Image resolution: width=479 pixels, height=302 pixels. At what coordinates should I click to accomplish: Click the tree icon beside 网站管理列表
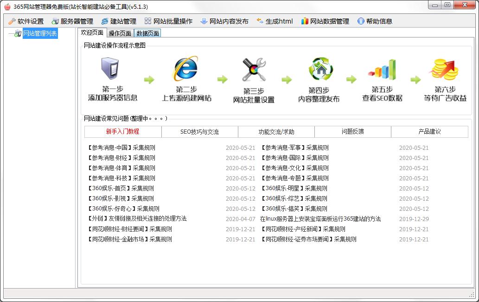[x=18, y=33]
